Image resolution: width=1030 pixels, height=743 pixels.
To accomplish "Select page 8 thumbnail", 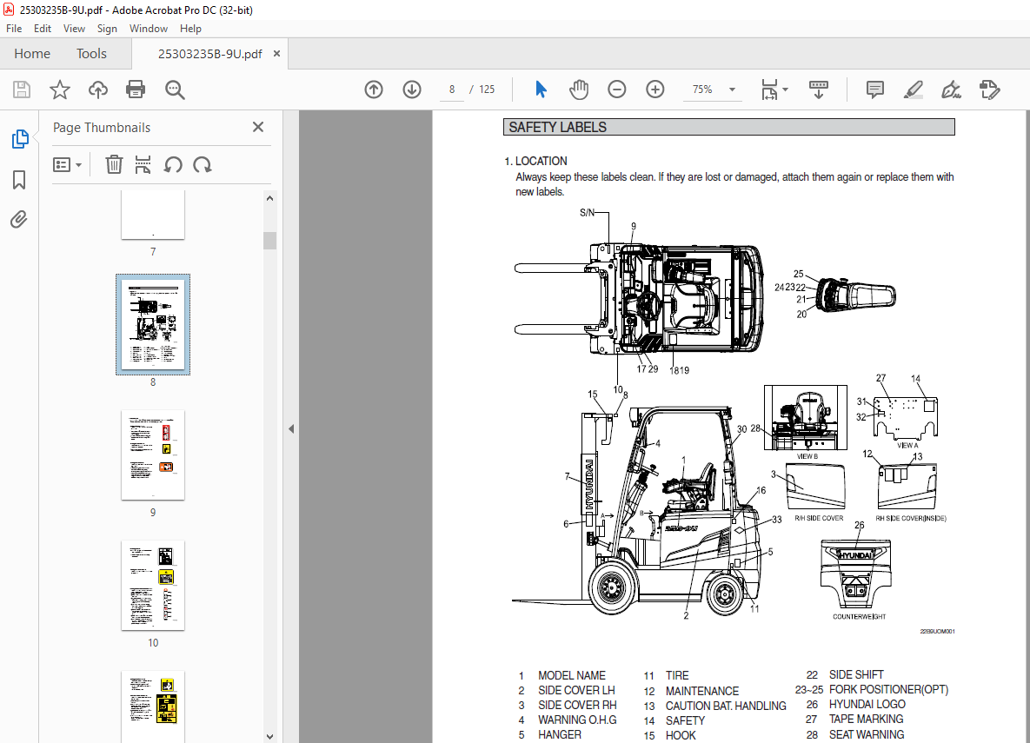I will click(x=153, y=324).
